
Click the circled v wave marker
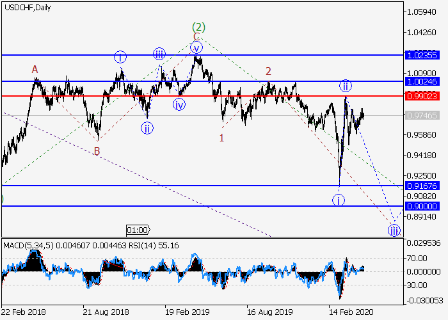coord(196,48)
